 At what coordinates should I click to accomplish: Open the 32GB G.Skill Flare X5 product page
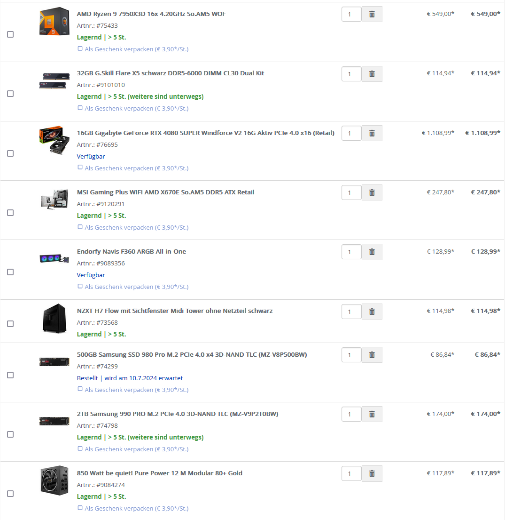(x=171, y=73)
